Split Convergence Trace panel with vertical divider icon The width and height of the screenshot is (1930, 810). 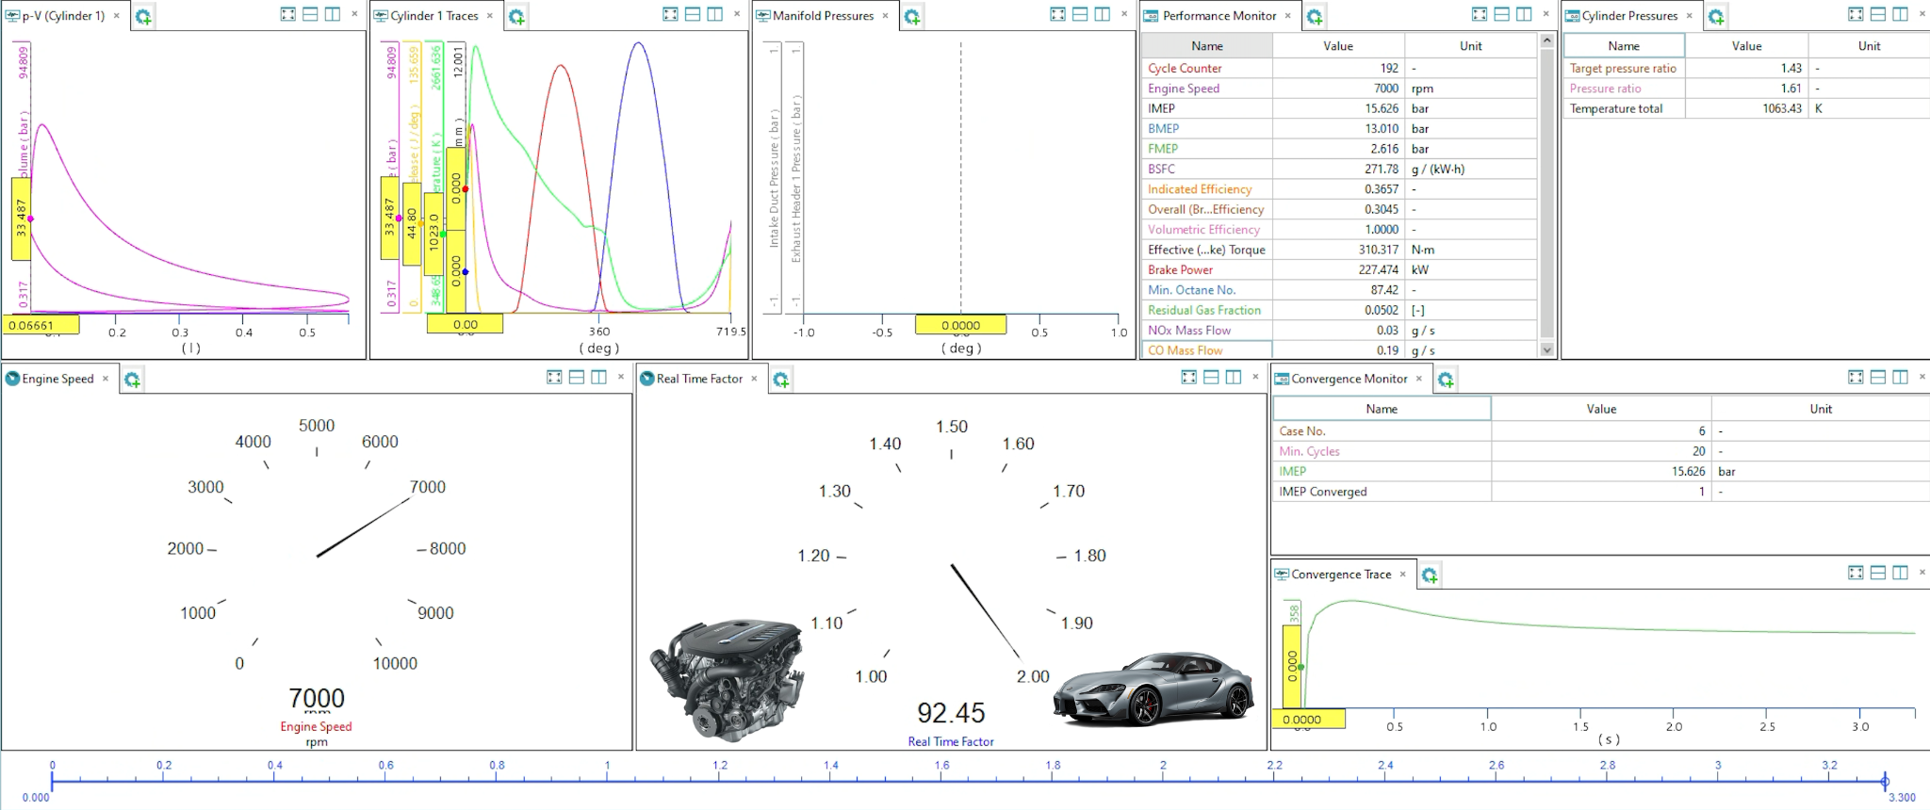tap(1900, 573)
